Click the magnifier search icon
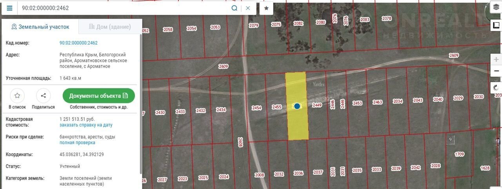 (x=234, y=8)
